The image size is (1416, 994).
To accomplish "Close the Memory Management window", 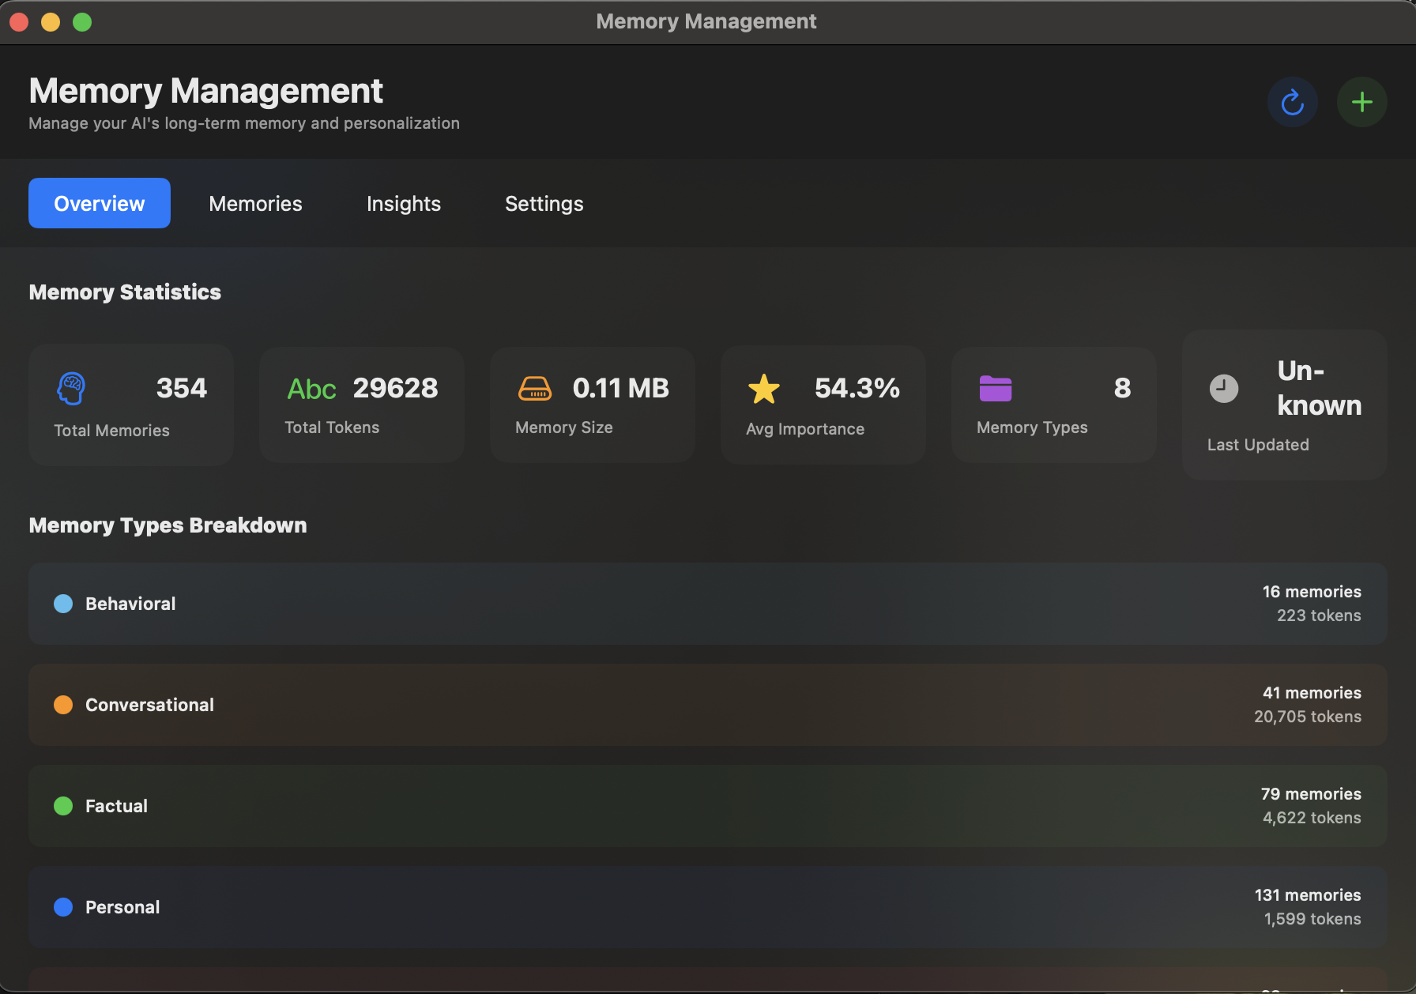I will click(x=19, y=21).
